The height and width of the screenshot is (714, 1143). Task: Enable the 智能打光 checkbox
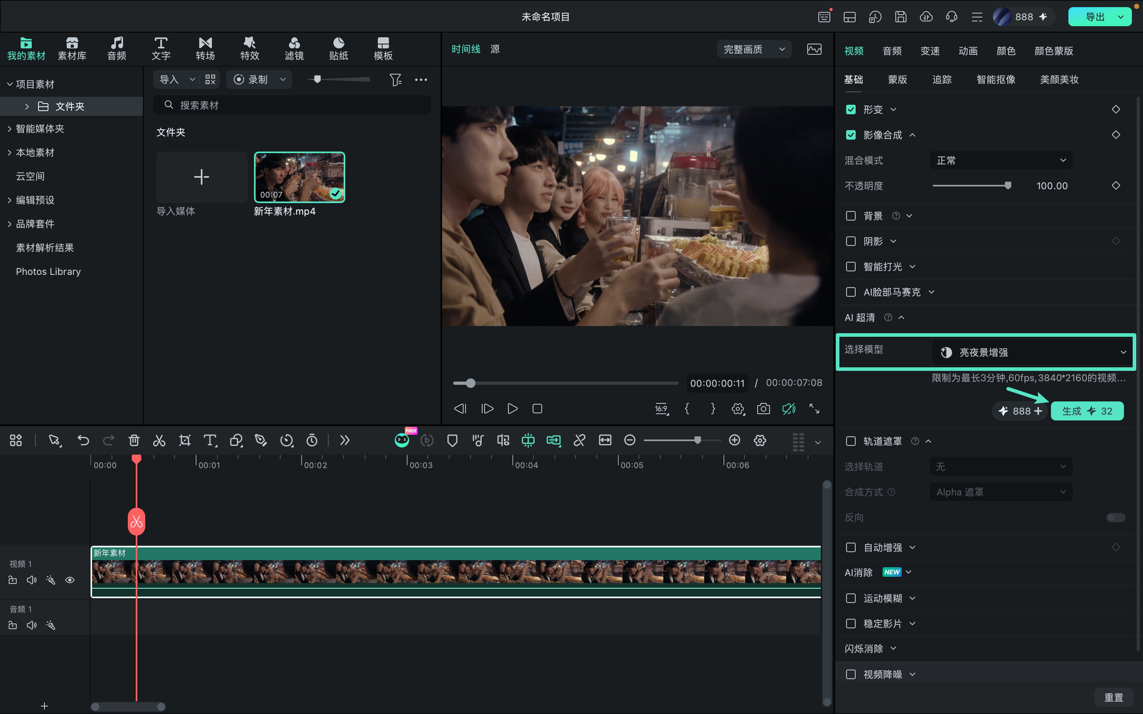click(851, 267)
